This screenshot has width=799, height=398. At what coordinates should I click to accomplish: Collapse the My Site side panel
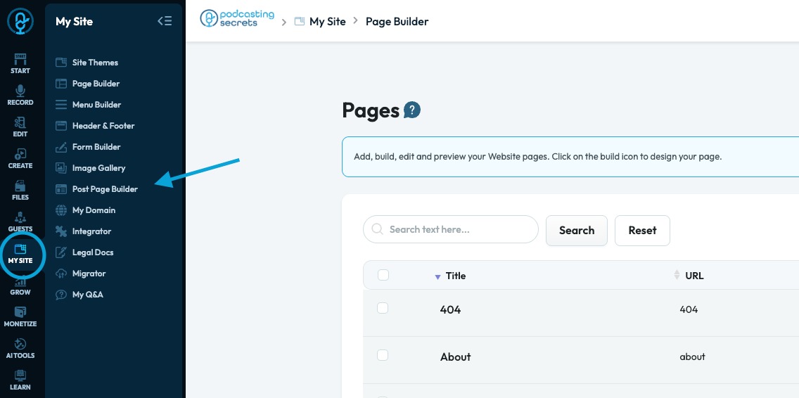[x=165, y=21]
